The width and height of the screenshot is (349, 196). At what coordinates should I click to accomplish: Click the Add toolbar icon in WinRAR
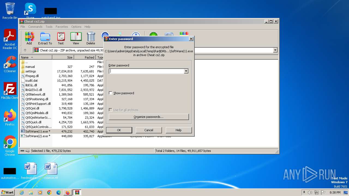point(29,38)
